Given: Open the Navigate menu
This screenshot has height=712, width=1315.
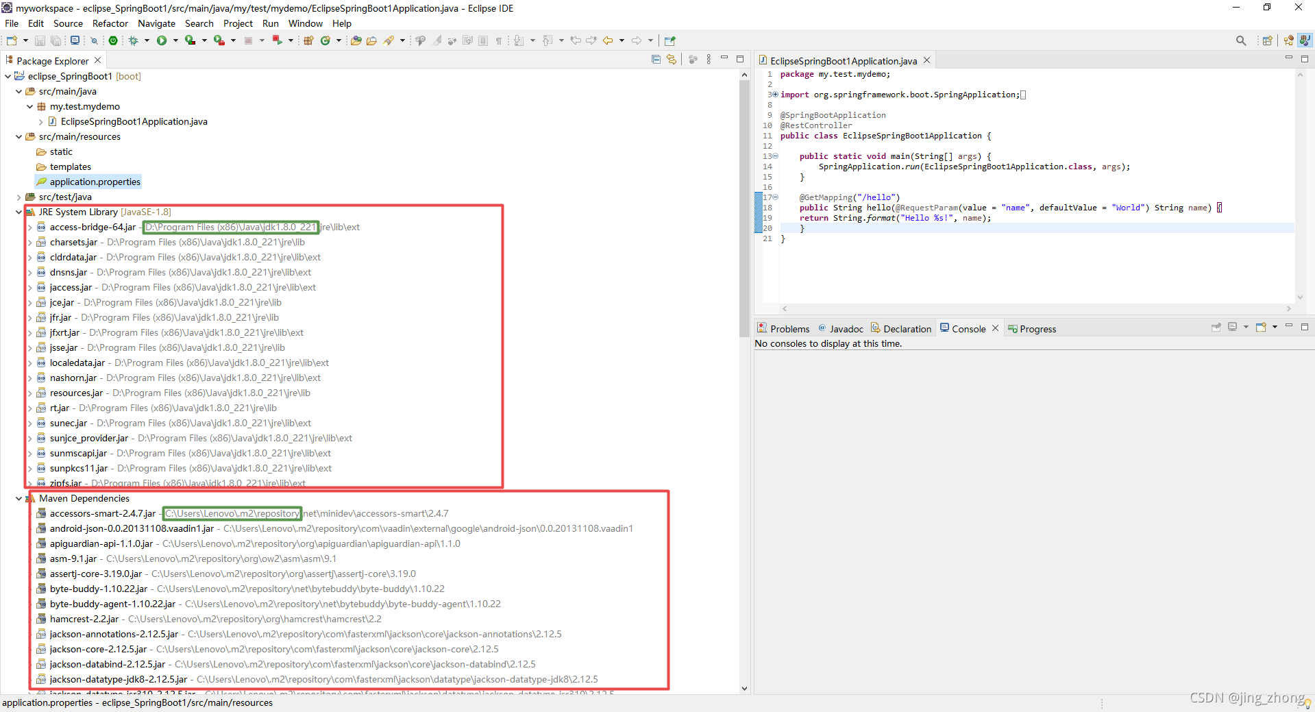Looking at the screenshot, I should (156, 23).
